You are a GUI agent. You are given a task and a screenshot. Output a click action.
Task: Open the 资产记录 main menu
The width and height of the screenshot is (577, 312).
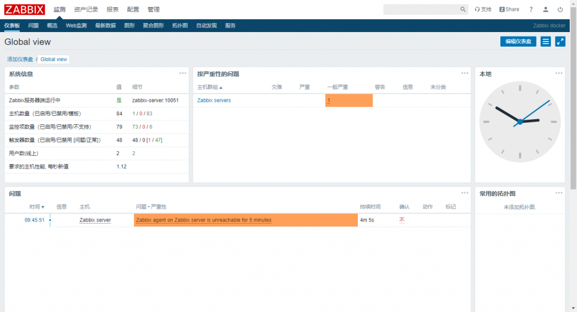pyautogui.click(x=86, y=9)
